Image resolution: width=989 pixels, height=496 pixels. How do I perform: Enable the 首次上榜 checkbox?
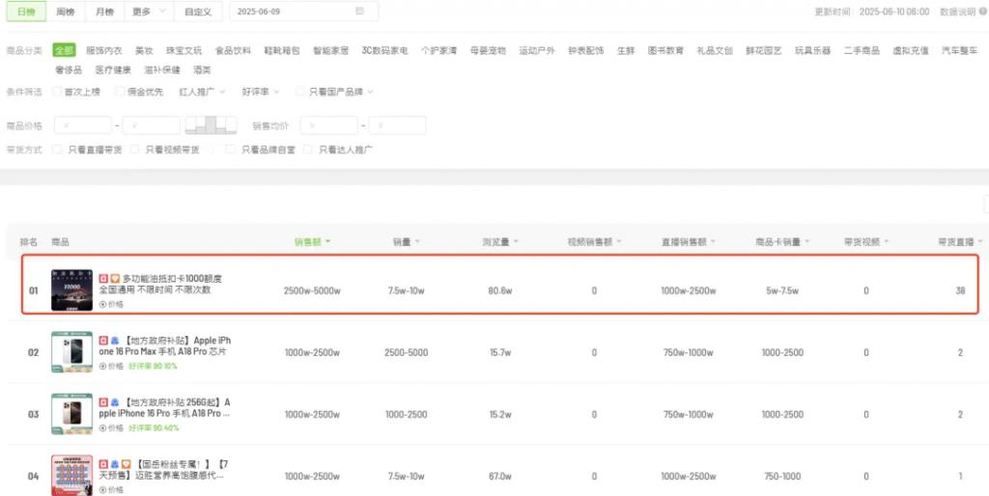(x=57, y=92)
